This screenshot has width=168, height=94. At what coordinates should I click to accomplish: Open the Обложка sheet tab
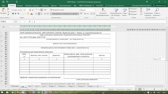click(x=15, y=86)
